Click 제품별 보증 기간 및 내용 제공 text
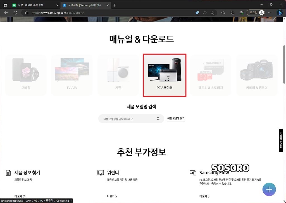 (x=122, y=180)
